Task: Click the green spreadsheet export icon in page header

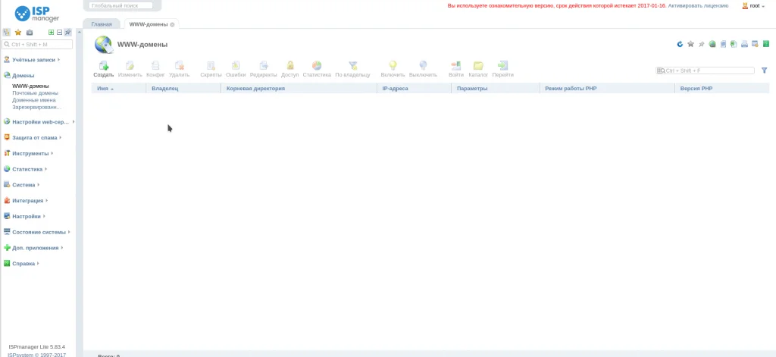Action: coord(734,44)
